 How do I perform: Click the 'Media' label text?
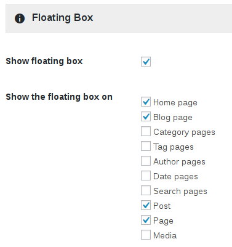pyautogui.click(x=165, y=235)
